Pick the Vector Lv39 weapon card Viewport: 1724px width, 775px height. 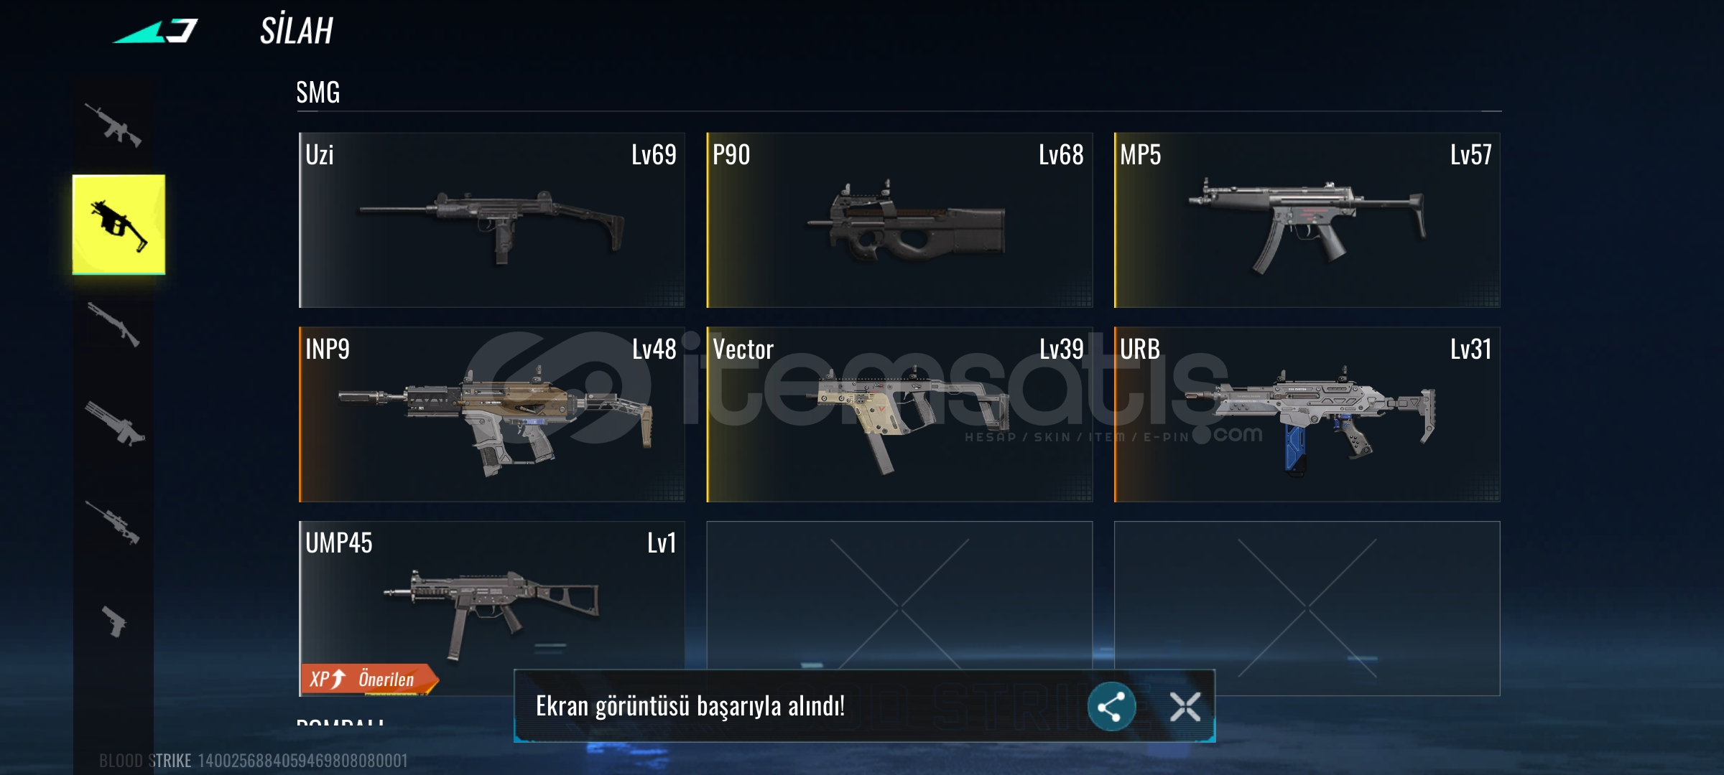[x=899, y=415]
